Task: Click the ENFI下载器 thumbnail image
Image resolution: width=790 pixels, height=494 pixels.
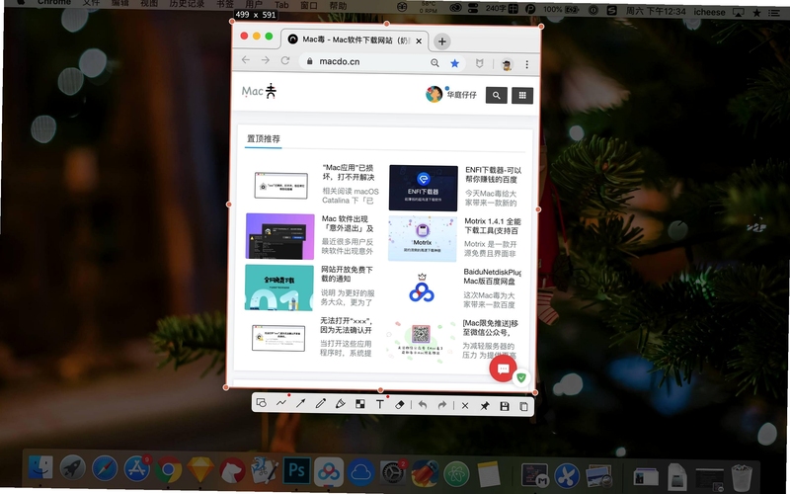Action: click(x=424, y=188)
